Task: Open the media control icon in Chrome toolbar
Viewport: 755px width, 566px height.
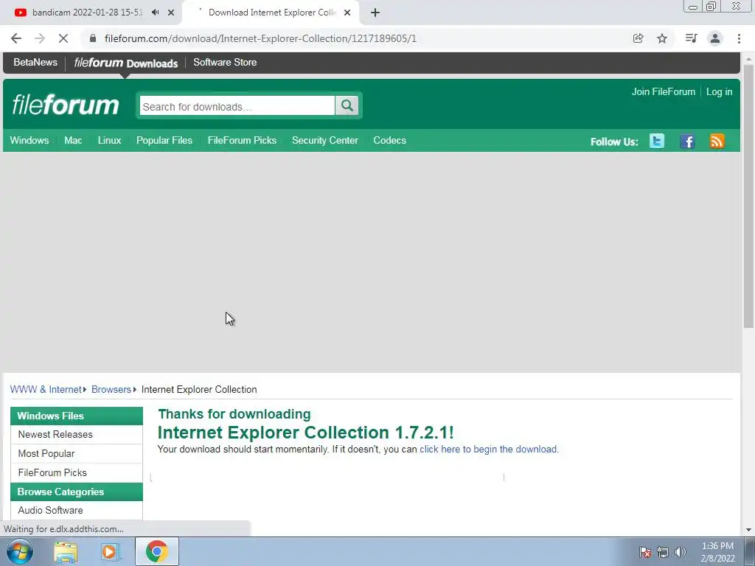Action: point(691,38)
